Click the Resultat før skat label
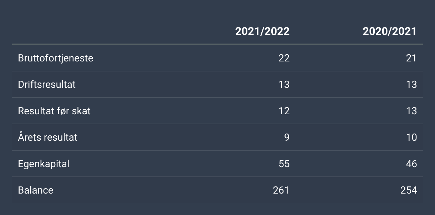435x215 pixels. (x=54, y=111)
